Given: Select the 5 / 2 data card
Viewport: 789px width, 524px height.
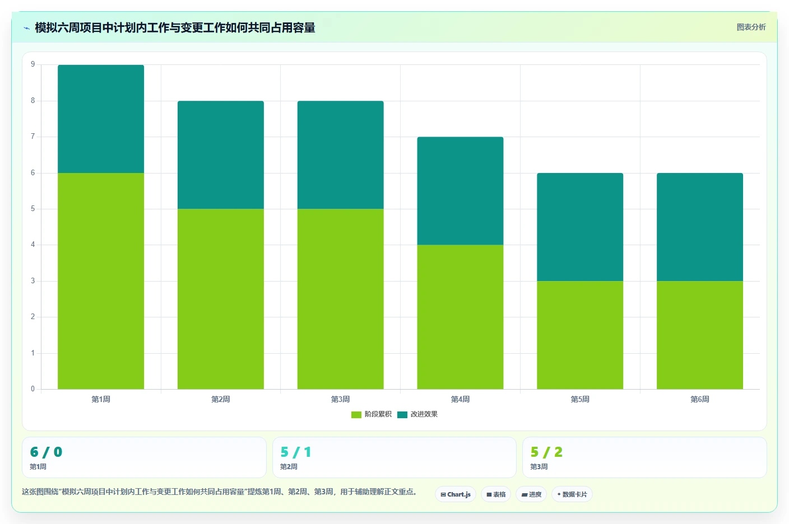Looking at the screenshot, I should (644, 457).
